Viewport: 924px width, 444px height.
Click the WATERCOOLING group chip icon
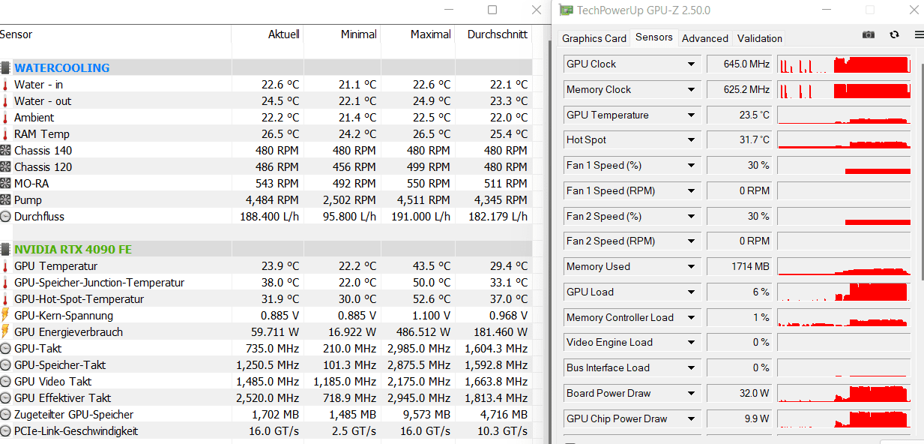click(5, 67)
